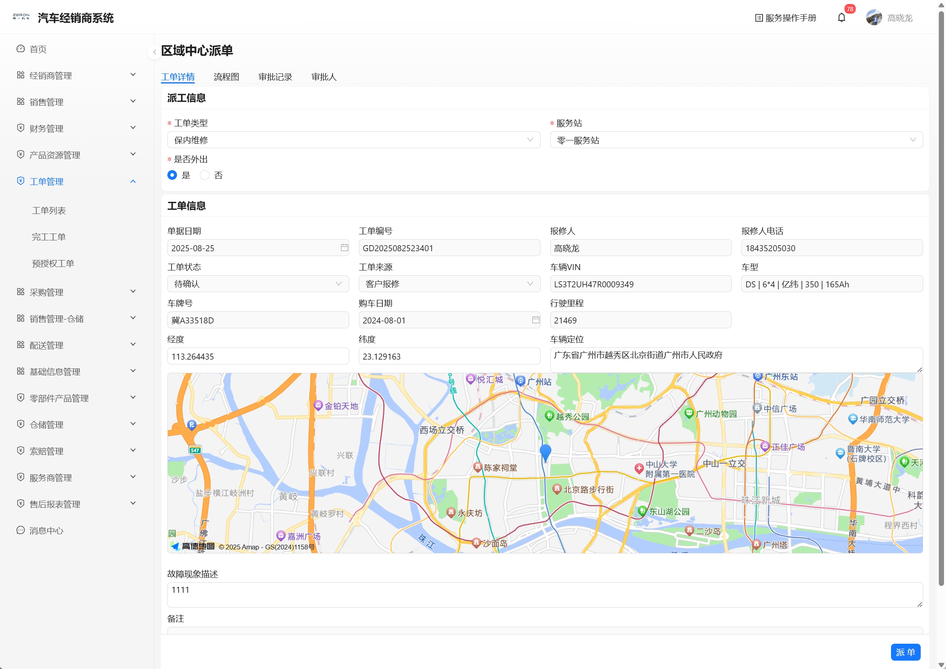Click the 华南师范大学 marker on map
Viewport: 946px width, 669px height.
[853, 419]
